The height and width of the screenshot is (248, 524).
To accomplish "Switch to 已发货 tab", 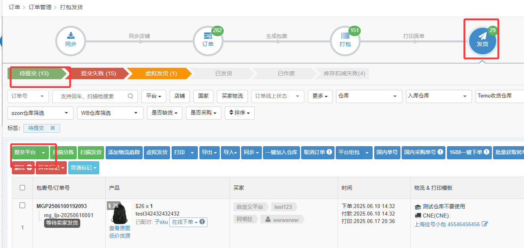I will 224,73.
